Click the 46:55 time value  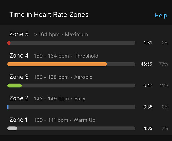(146, 64)
